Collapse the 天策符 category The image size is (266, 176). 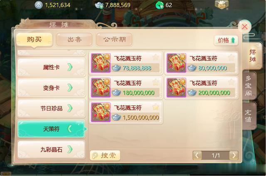coord(51,129)
